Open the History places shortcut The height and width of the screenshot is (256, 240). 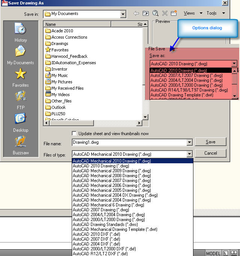coord(21,32)
